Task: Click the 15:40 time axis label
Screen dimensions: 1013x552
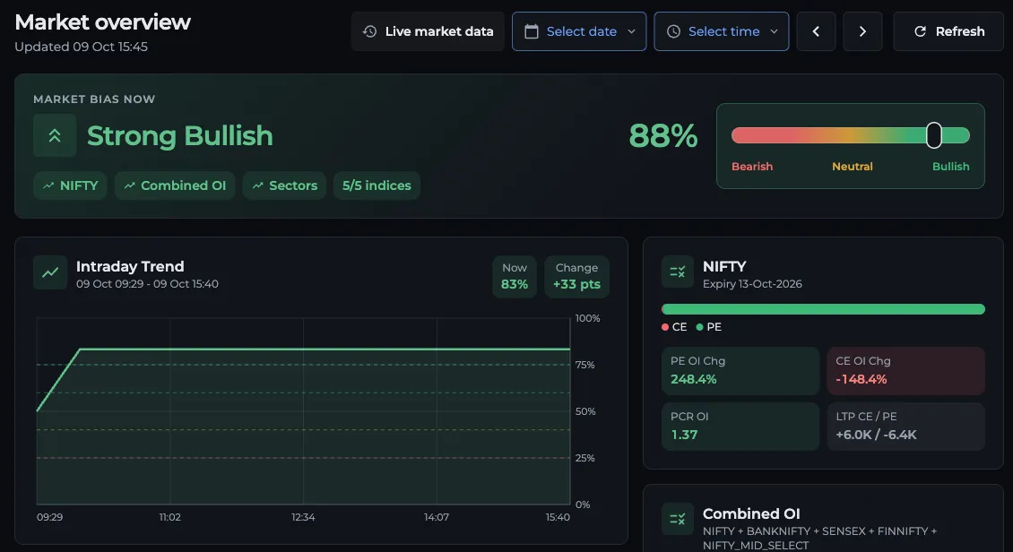Action: tap(558, 517)
